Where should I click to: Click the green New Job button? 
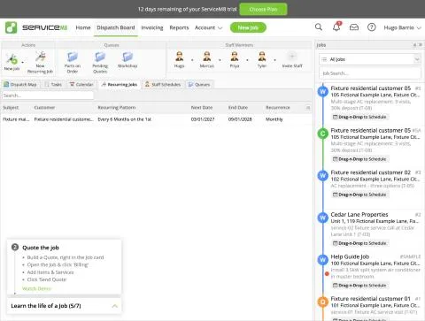pos(248,27)
